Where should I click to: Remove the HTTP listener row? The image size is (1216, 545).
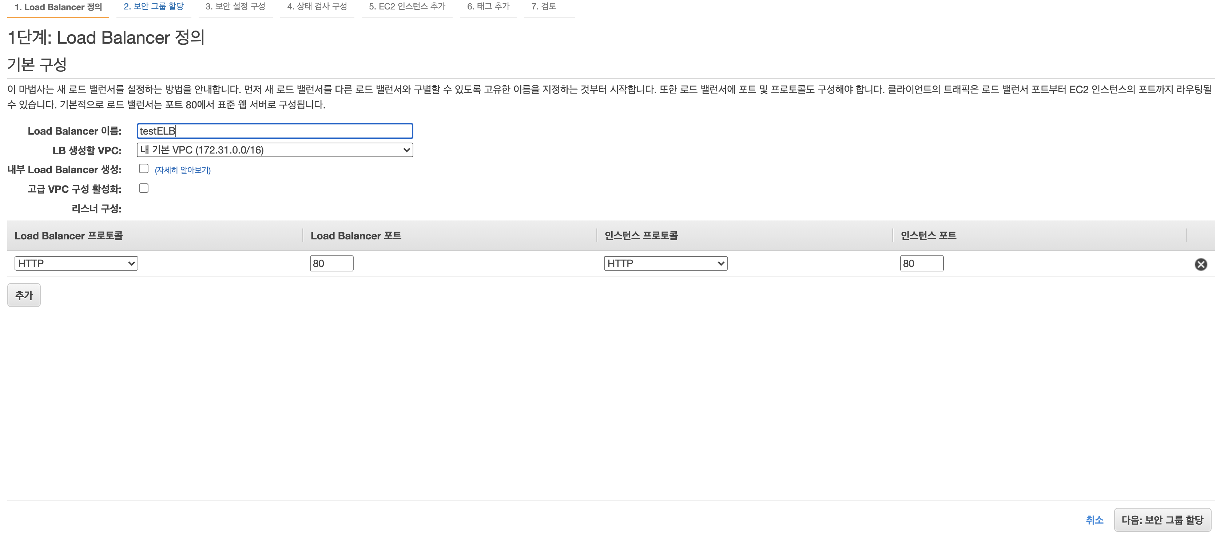click(x=1200, y=264)
